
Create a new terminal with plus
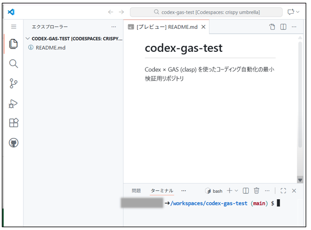pyautogui.click(x=230, y=191)
